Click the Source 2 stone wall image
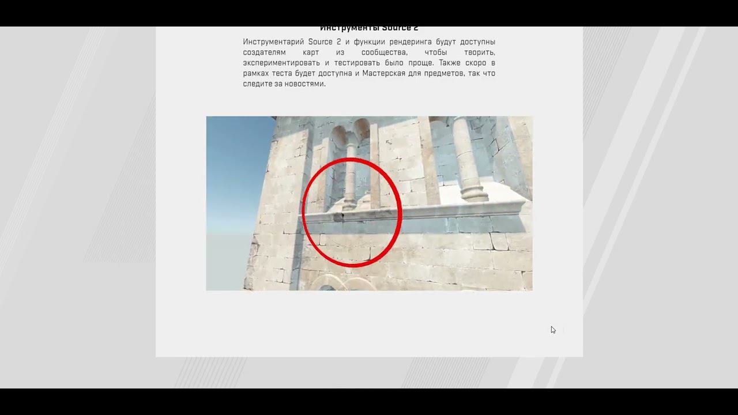The height and width of the screenshot is (415, 738). pyautogui.click(x=369, y=203)
